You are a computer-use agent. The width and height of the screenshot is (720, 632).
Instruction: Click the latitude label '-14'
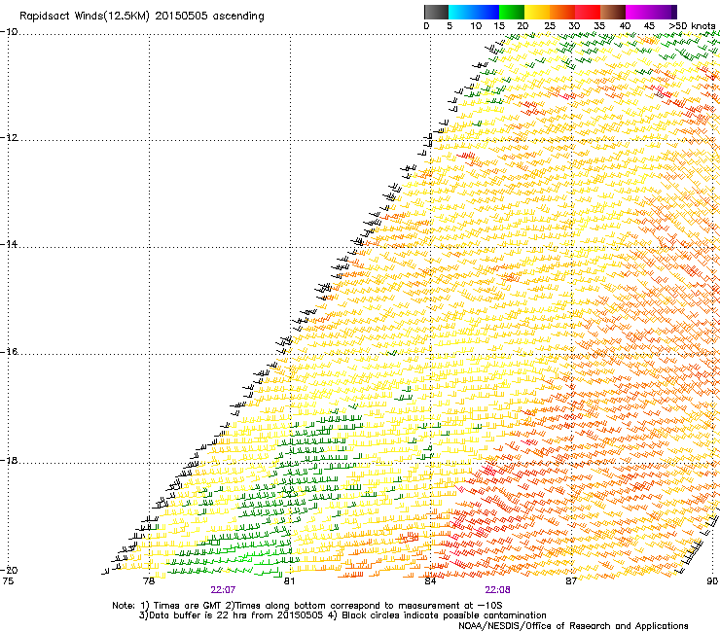coord(9,244)
